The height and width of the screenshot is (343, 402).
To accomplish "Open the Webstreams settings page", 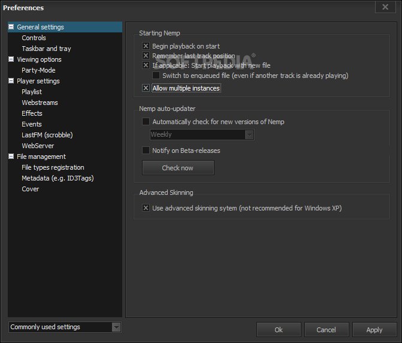I will pos(40,103).
